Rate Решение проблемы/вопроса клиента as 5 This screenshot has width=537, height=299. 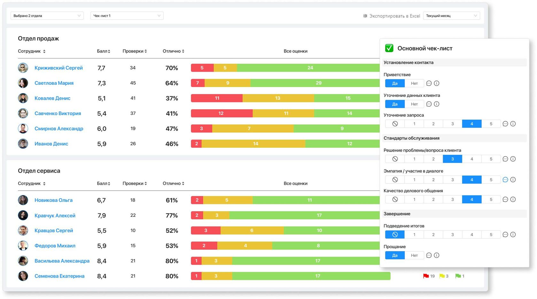[491, 159]
